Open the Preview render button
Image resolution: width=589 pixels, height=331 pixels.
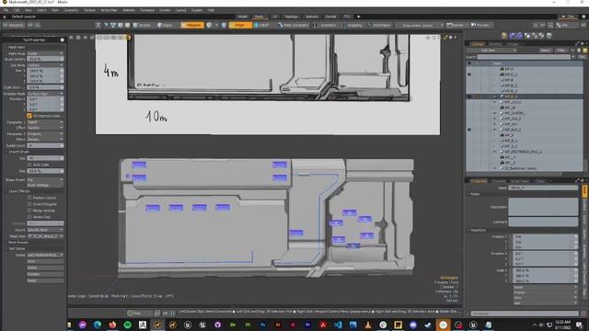480,25
